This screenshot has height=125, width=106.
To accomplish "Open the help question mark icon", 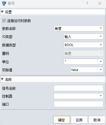I will pos(87,3).
